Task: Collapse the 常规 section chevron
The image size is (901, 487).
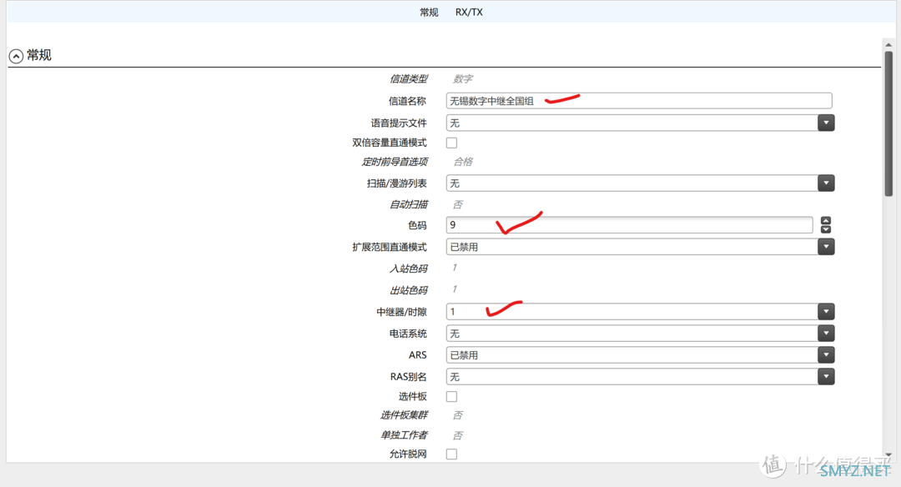Action: [x=16, y=56]
